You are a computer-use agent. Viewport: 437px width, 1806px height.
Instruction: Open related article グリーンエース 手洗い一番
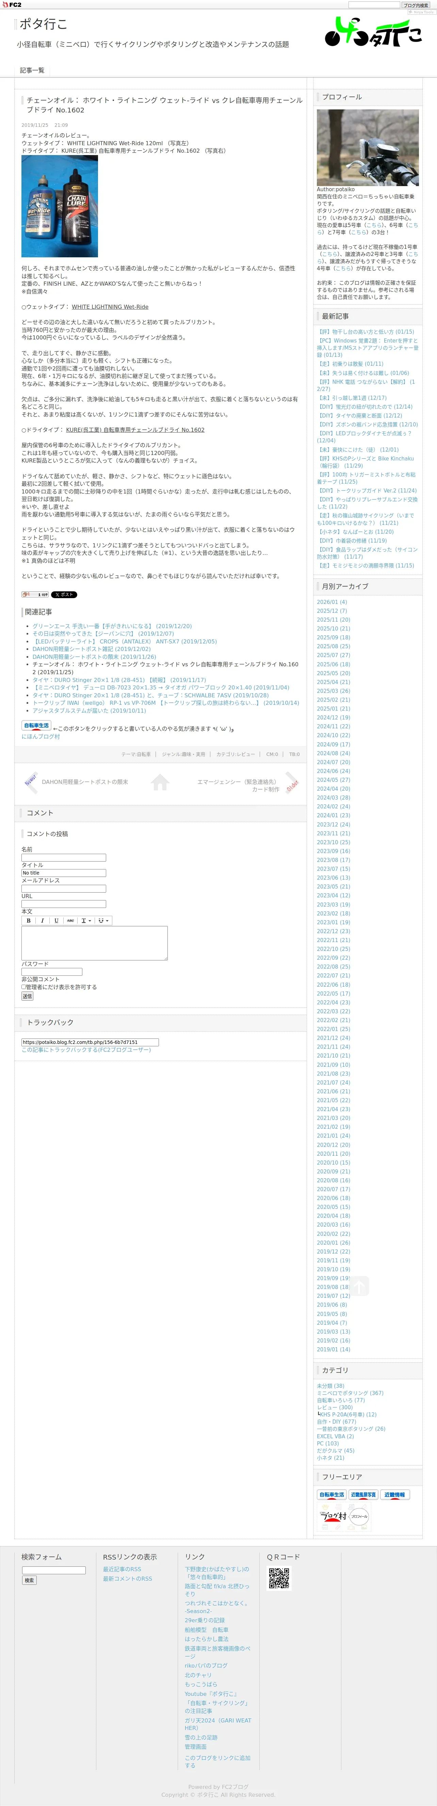tap(112, 626)
